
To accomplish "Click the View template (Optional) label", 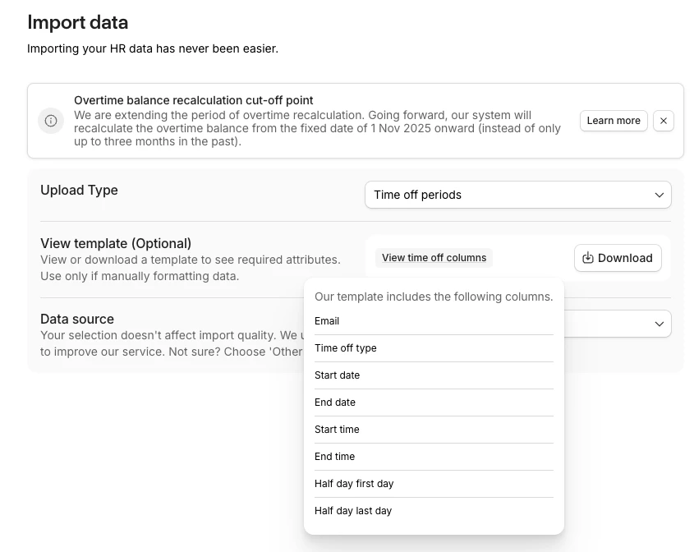I will [x=116, y=243].
